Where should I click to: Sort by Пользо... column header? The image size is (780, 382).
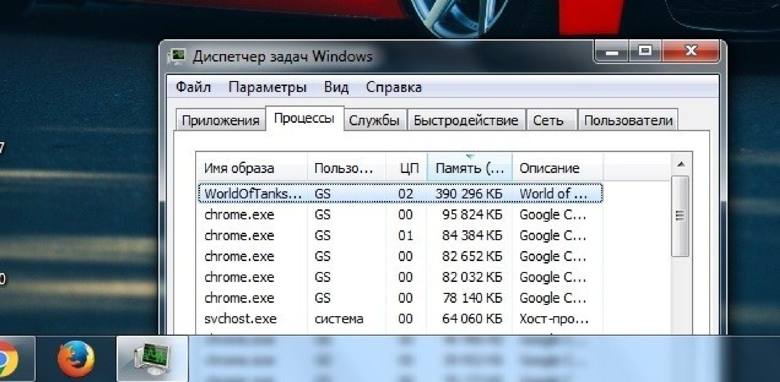(346, 168)
